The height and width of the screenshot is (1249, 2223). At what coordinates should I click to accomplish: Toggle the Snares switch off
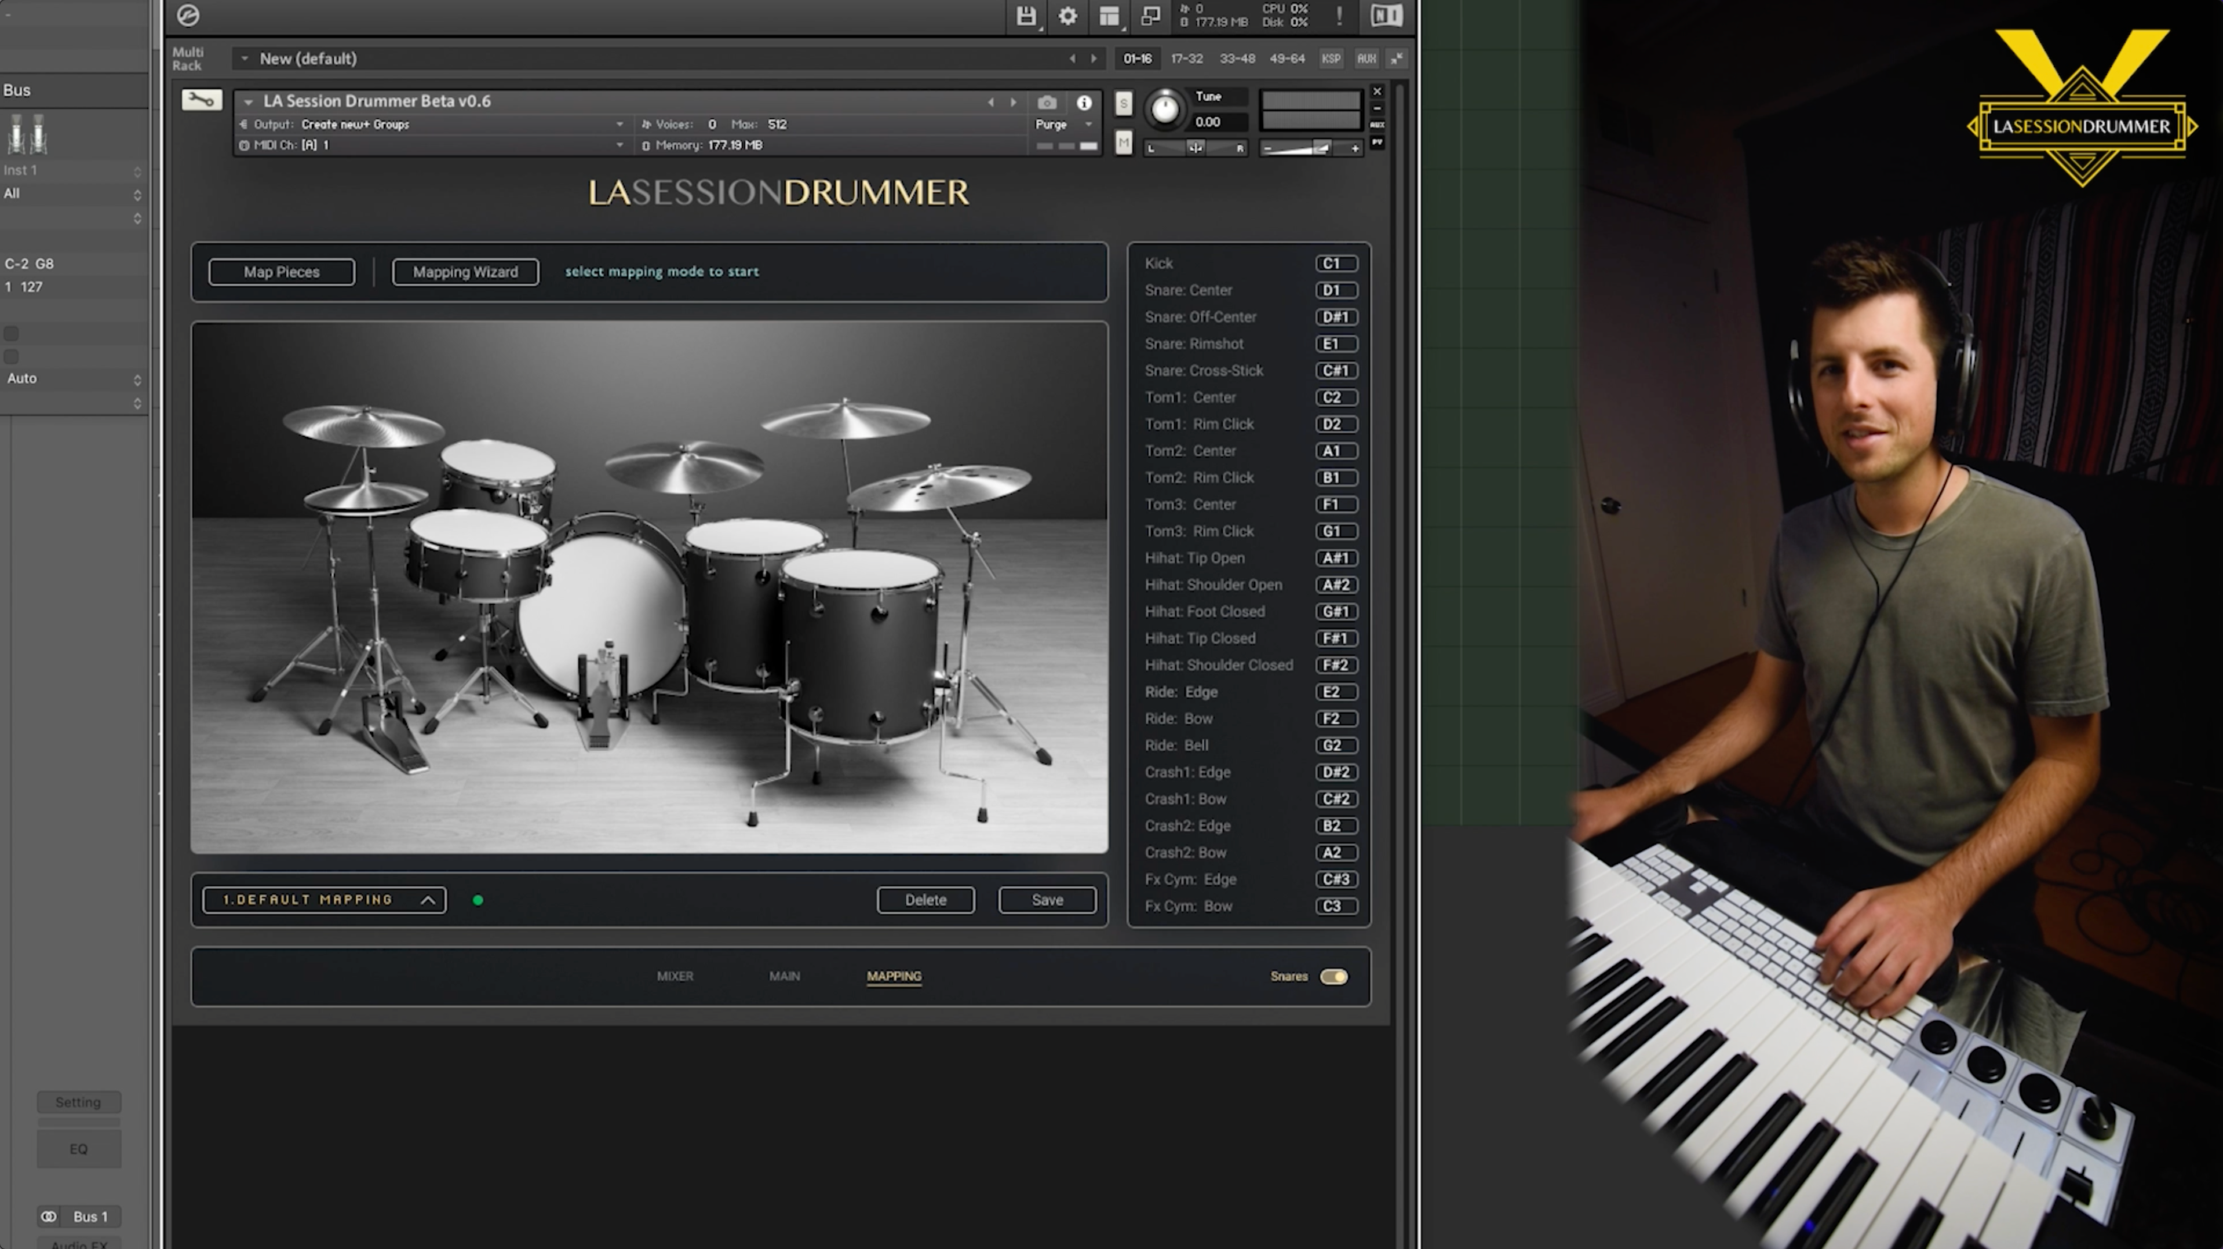(1333, 976)
